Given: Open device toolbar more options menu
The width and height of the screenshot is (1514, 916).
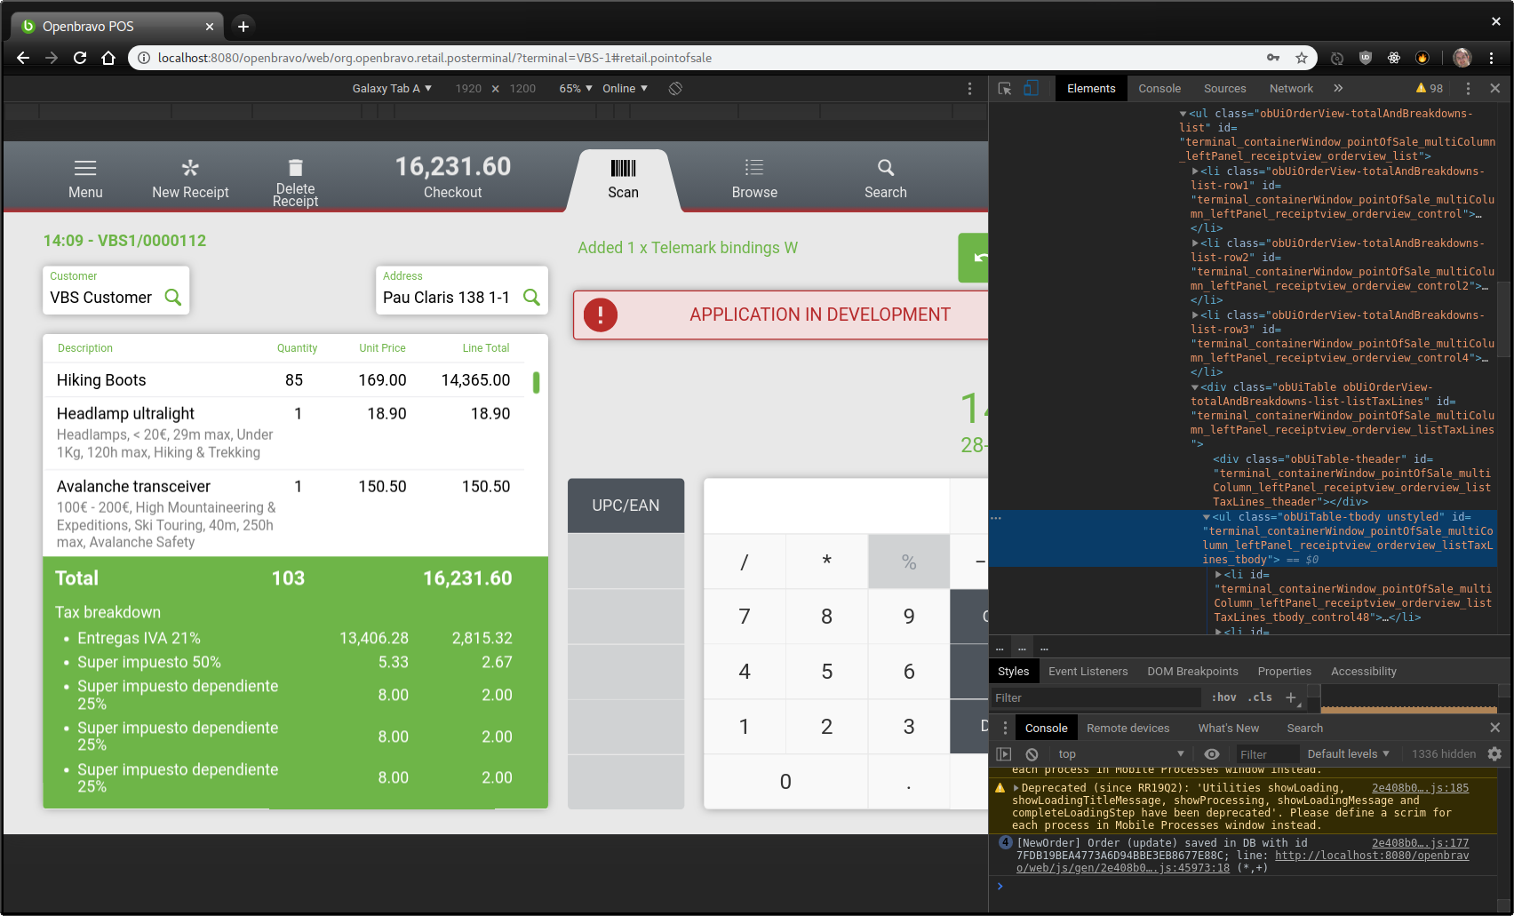Looking at the screenshot, I should point(969,88).
